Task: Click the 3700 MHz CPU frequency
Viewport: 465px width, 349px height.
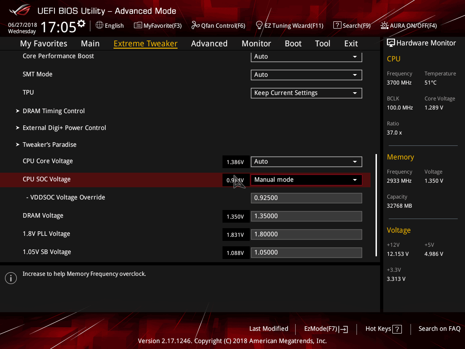Action: 399,83
